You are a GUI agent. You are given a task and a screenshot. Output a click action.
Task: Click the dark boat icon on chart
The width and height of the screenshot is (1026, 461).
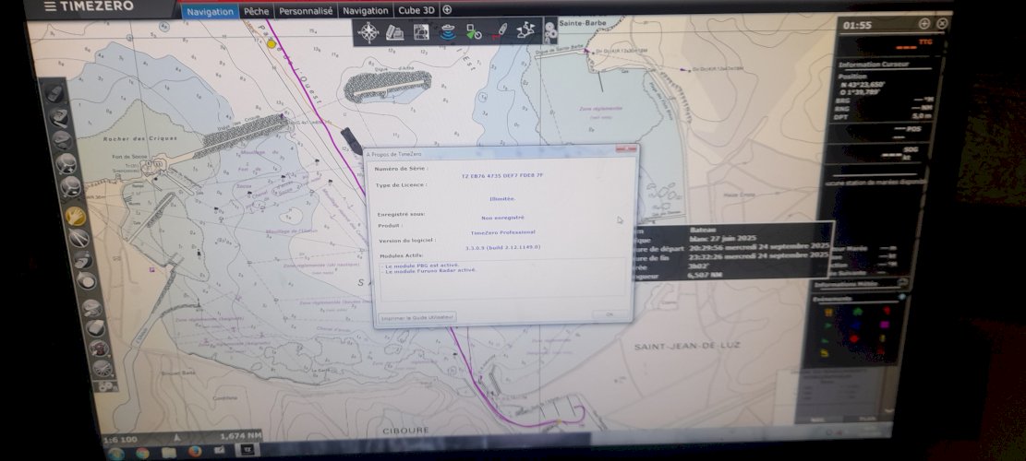351,140
